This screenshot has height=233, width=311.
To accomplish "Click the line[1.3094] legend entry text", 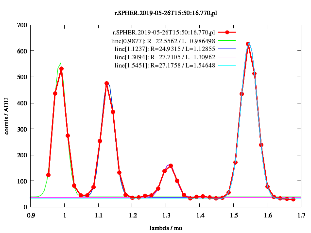I will coord(165,57).
